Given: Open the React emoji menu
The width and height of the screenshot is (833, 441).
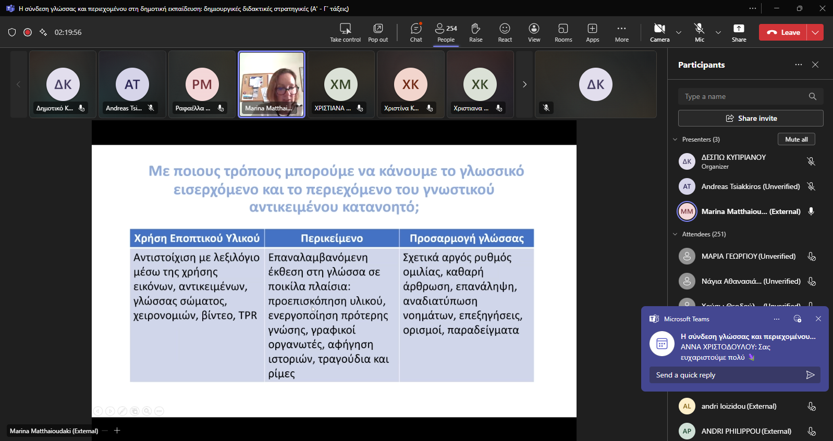Looking at the screenshot, I should pos(505,32).
